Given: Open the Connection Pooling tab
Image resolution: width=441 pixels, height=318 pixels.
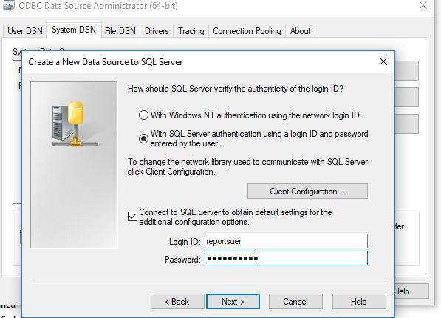Looking at the screenshot, I should pos(247,31).
